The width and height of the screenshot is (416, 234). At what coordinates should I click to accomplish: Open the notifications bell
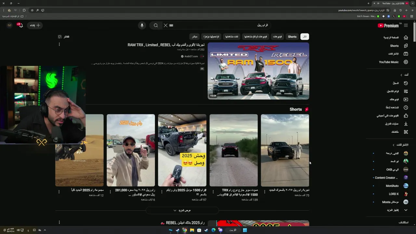pos(20,25)
